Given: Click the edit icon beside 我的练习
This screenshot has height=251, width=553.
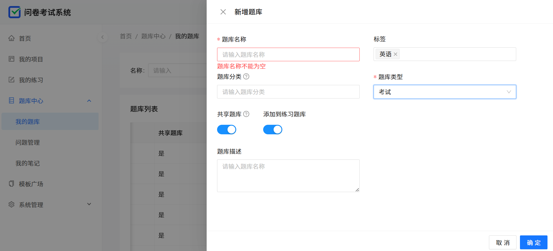Looking at the screenshot, I should 11,80.
